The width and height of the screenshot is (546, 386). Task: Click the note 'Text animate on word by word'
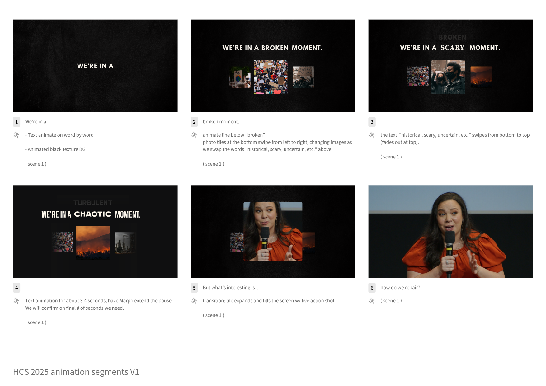coord(59,135)
